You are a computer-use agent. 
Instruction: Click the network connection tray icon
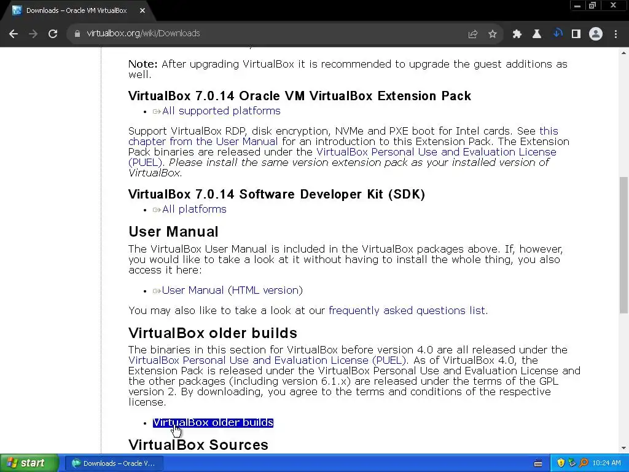[x=572, y=463]
